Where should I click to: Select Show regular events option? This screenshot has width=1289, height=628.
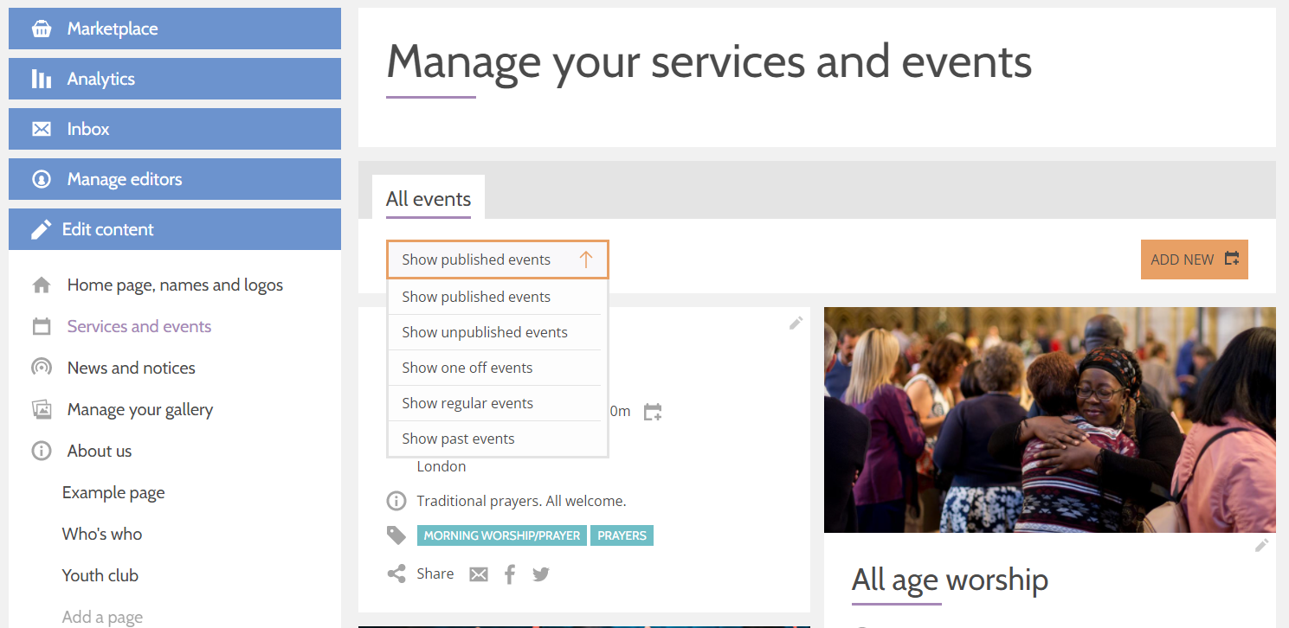[494, 403]
